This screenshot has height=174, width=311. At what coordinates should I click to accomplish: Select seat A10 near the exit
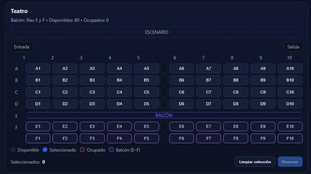[x=290, y=69]
